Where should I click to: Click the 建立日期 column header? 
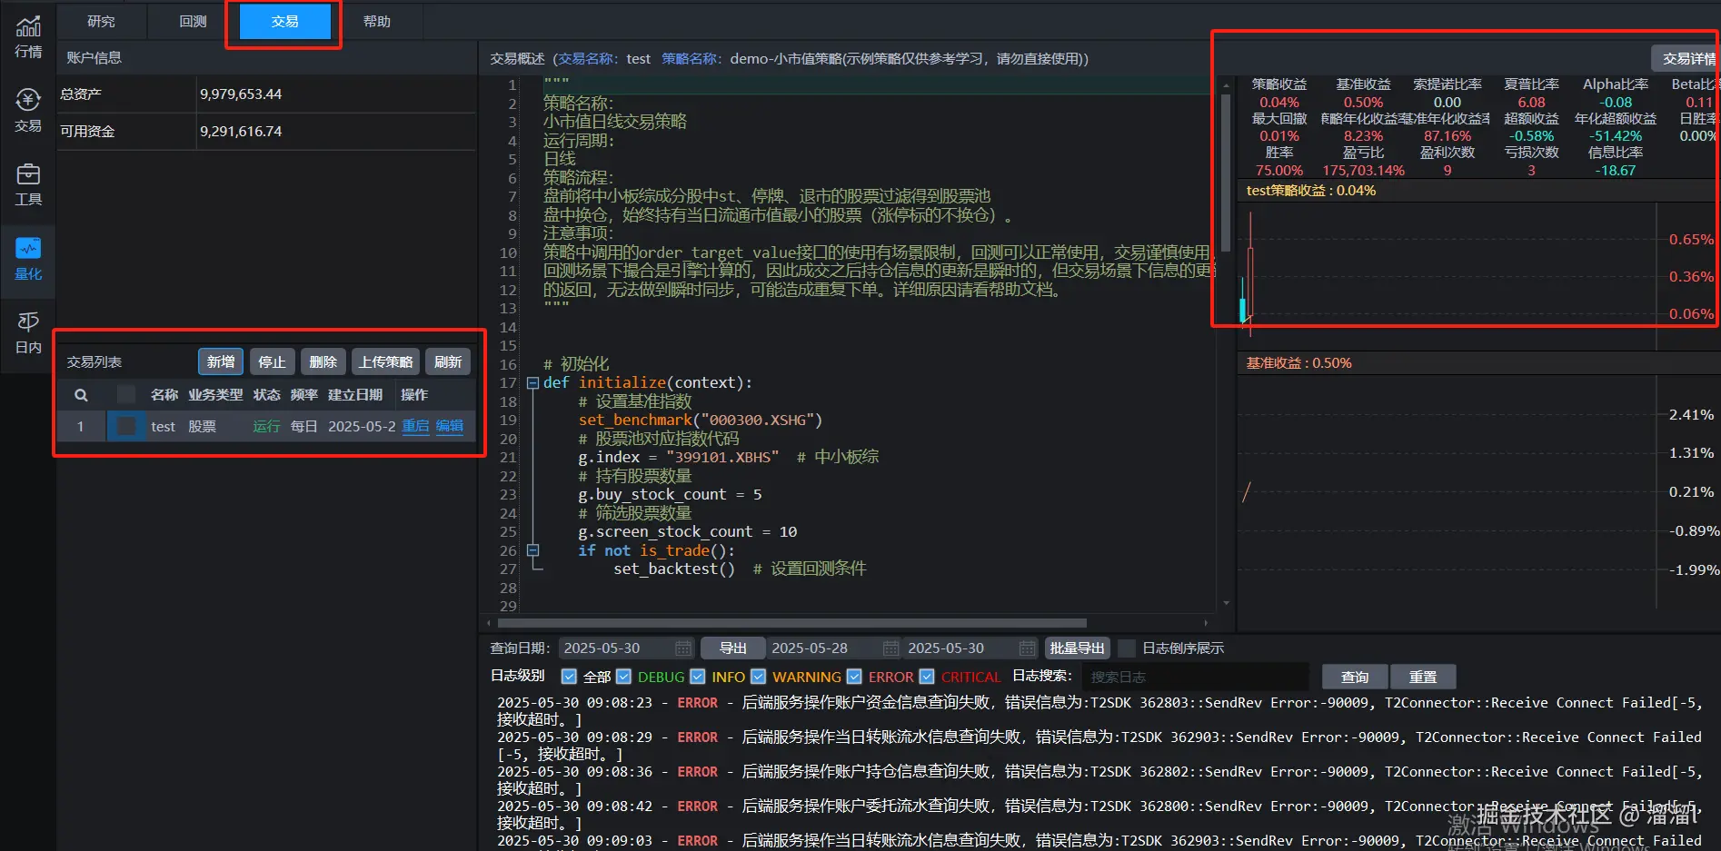tap(355, 394)
